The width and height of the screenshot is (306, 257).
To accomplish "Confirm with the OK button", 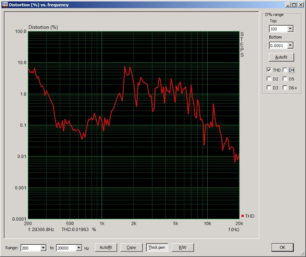I will click(x=282, y=247).
